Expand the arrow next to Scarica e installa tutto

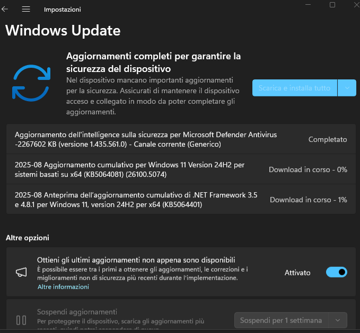pyautogui.click(x=347, y=88)
